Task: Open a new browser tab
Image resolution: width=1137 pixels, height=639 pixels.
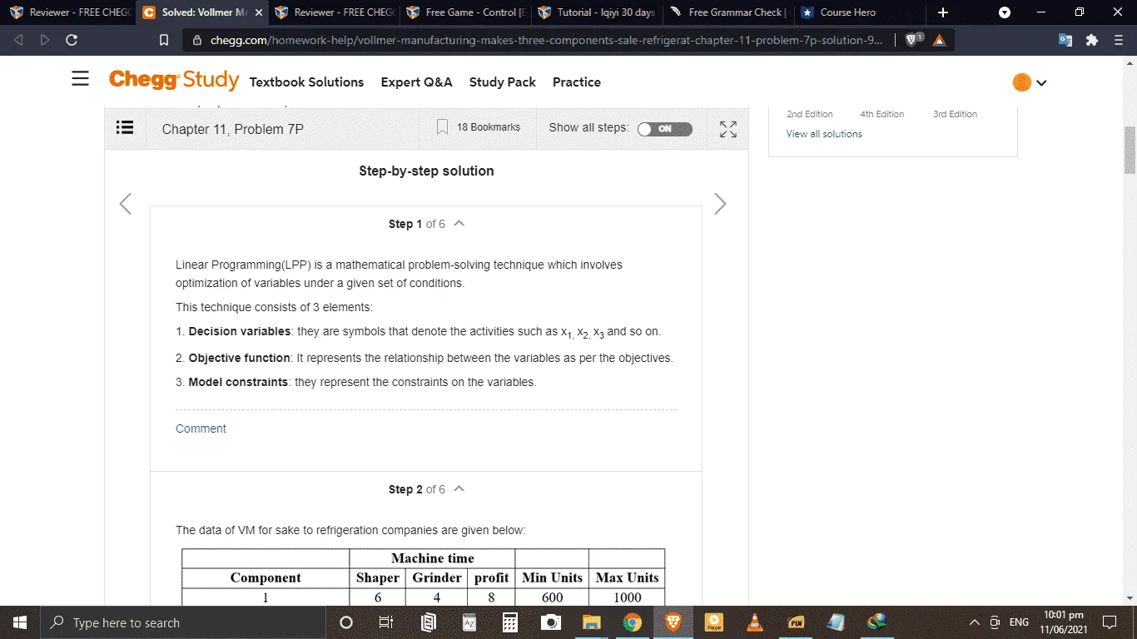Action: [942, 12]
